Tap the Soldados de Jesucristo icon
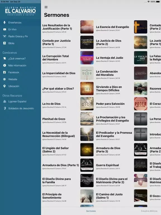Screen dimensions: 161x215 click(x=5, y=108)
